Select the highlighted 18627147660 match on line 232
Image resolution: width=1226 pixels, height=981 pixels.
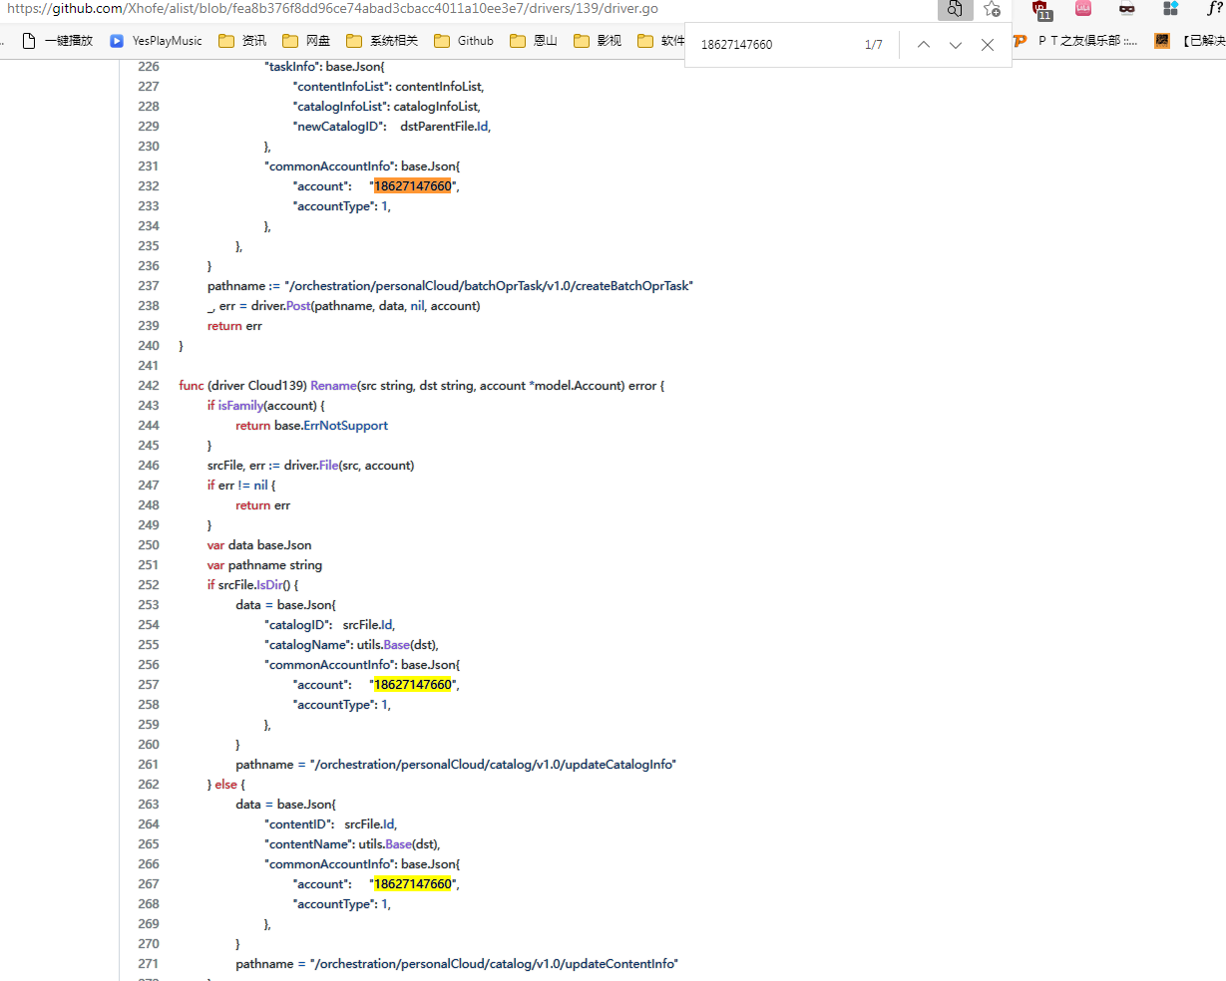pyautogui.click(x=413, y=185)
